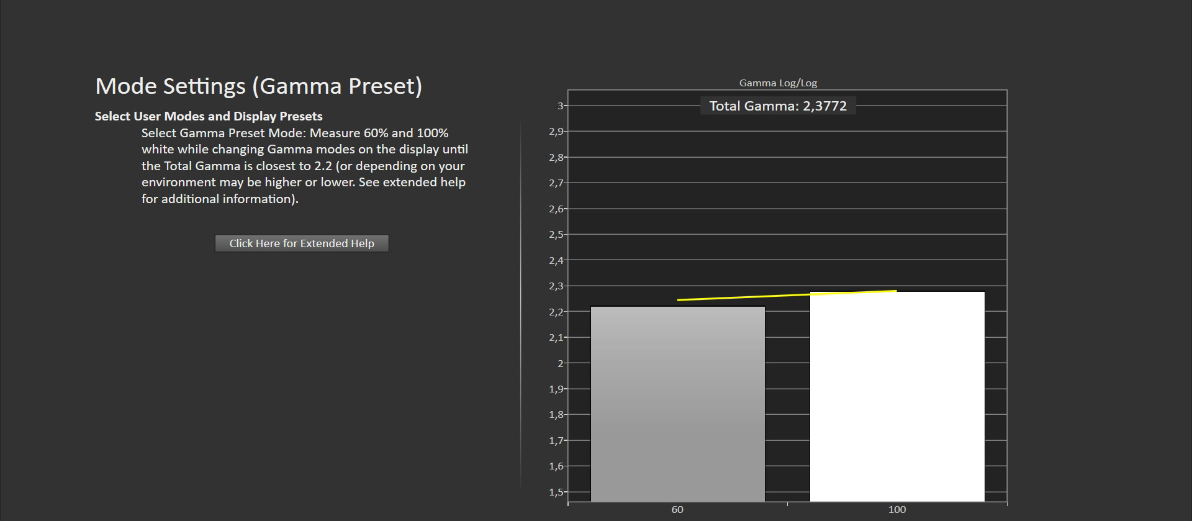Viewport: 1192px width, 521px height.
Task: Click the x-axis label '60'
Action: [x=677, y=510]
